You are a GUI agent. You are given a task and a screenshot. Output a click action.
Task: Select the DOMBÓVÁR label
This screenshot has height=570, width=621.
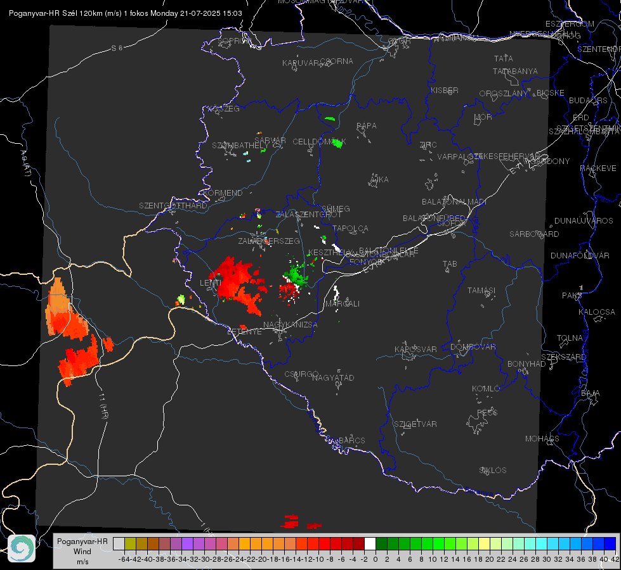(473, 347)
